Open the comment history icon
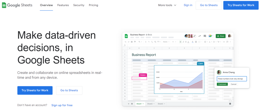Viewport: 260px width, 111px height. point(205,36)
